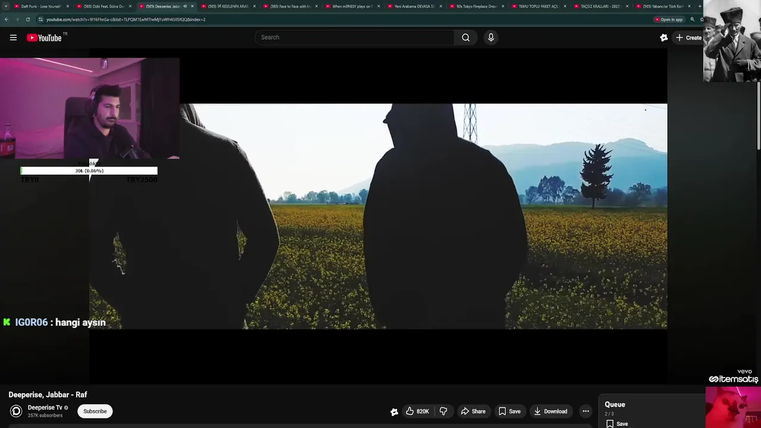The image size is (761, 428).
Task: Click the Open in app button
Action: [x=668, y=20]
